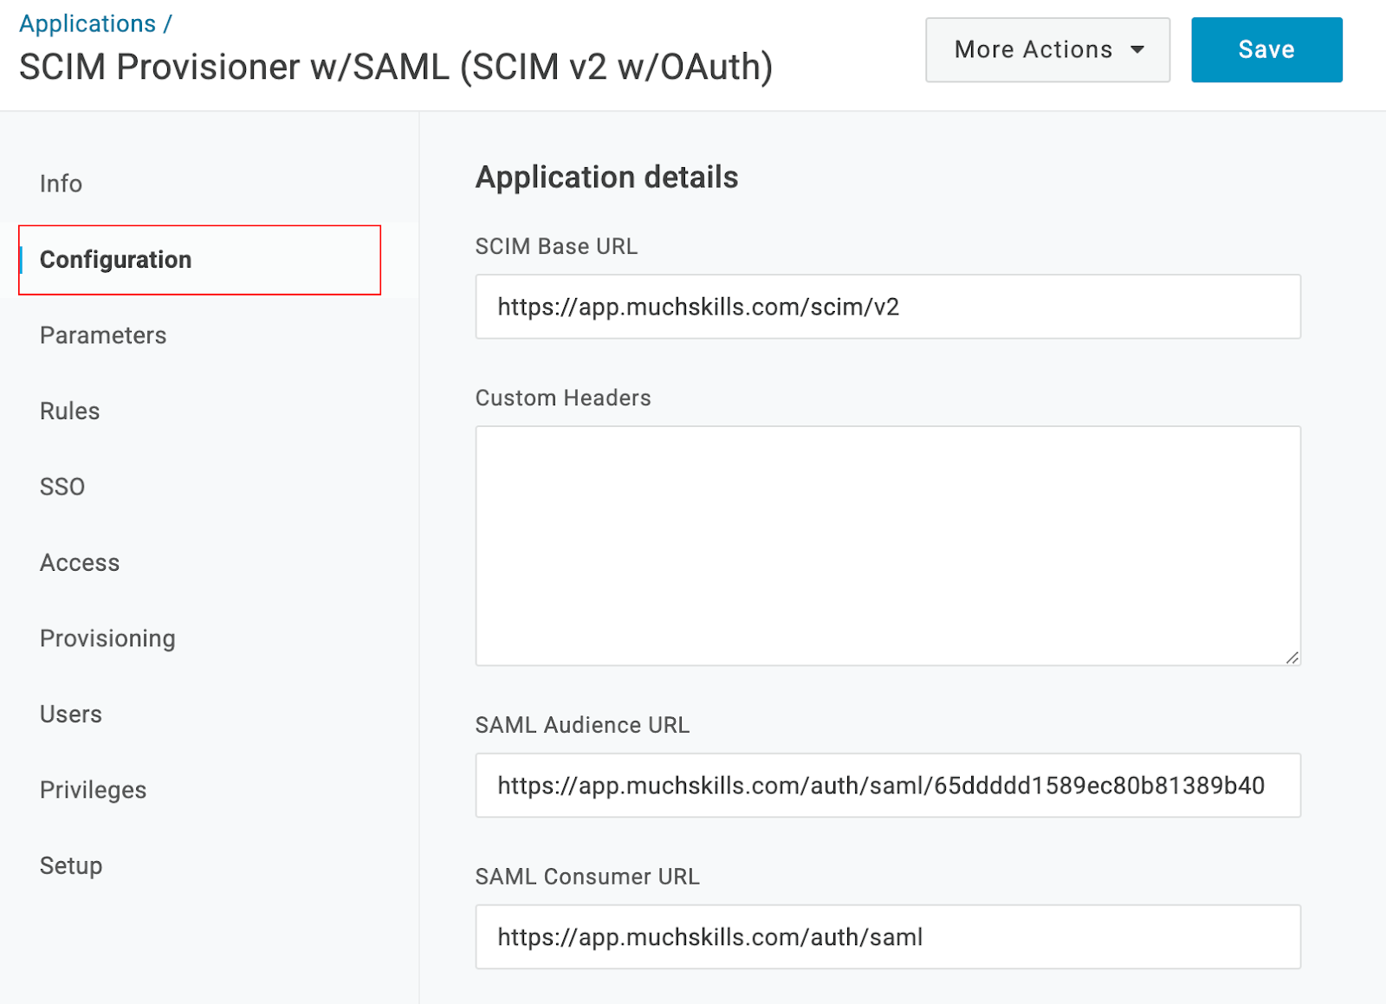
Task: Click inside the Custom Headers text area
Action: point(888,546)
